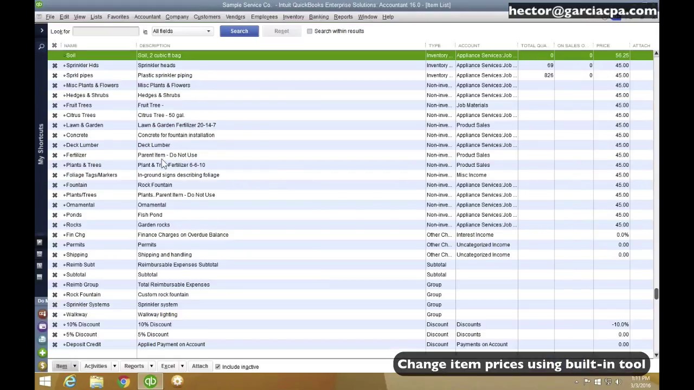Open the bottom Reports dropdown arrow
The image size is (694, 390).
(151, 366)
